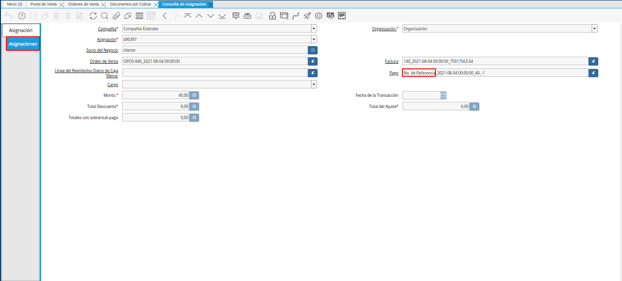Open Socio del Negocio lookup button
Image resolution: width=622 pixels, height=281 pixels.
313,50
